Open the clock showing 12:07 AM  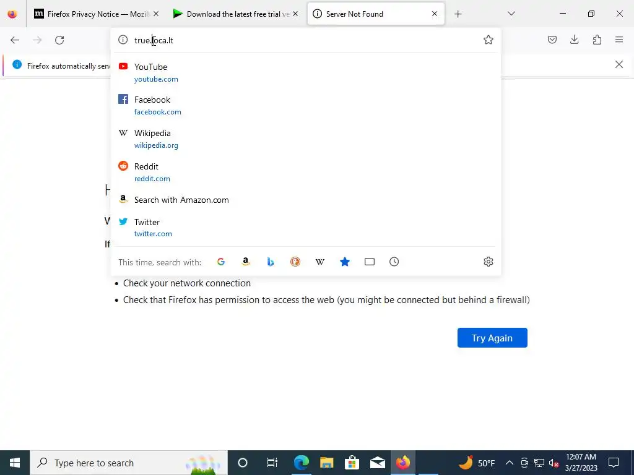coord(581,463)
